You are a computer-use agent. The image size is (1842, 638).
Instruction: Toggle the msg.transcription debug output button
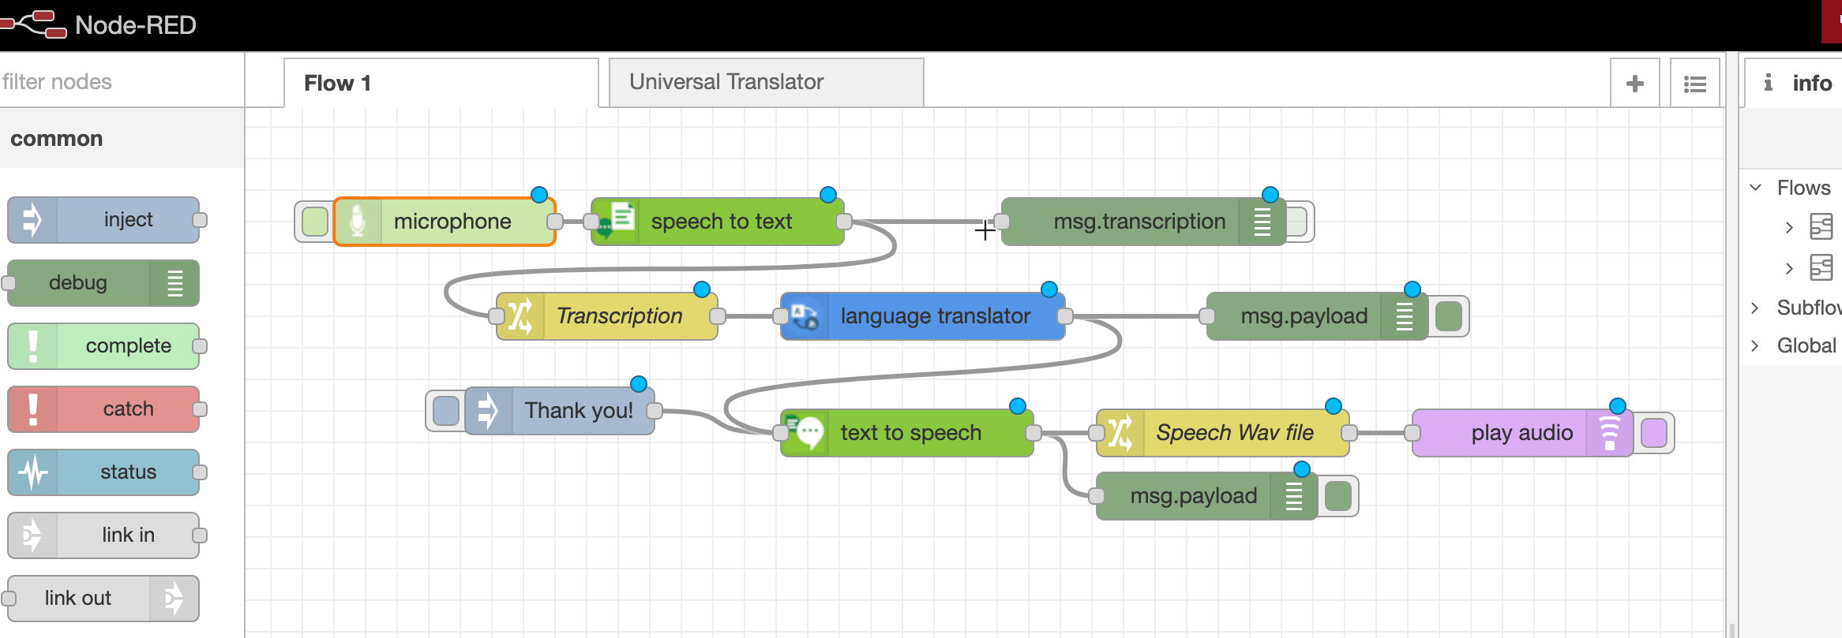pyautogui.click(x=1297, y=222)
